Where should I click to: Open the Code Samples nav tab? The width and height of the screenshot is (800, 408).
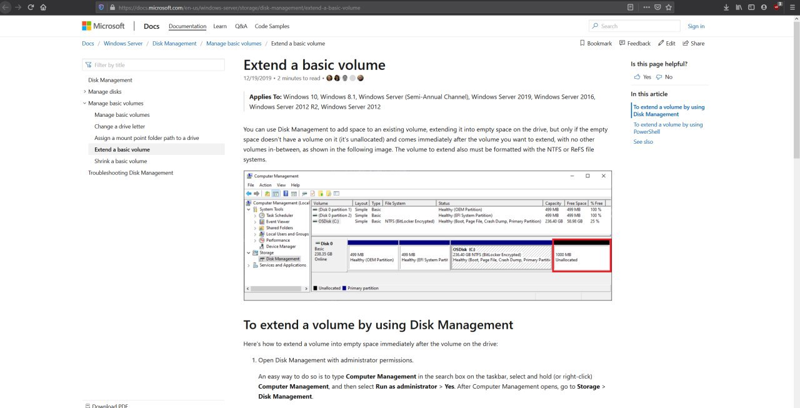[x=272, y=26]
